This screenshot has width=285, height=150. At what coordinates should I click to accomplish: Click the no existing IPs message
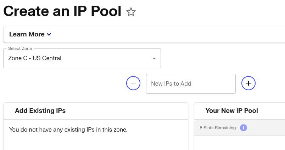point(68,130)
